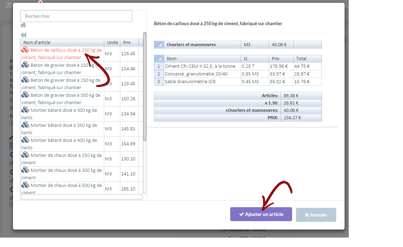Click the Rechercher search field
This screenshot has width=403, height=247.
(x=76, y=16)
